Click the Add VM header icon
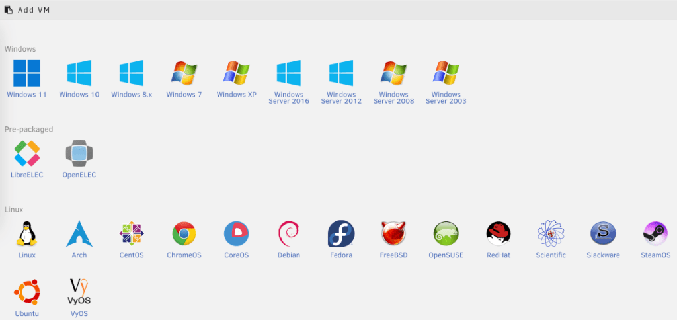 click(9, 10)
